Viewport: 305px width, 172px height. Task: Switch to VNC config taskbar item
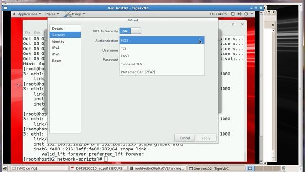(x=39, y=168)
